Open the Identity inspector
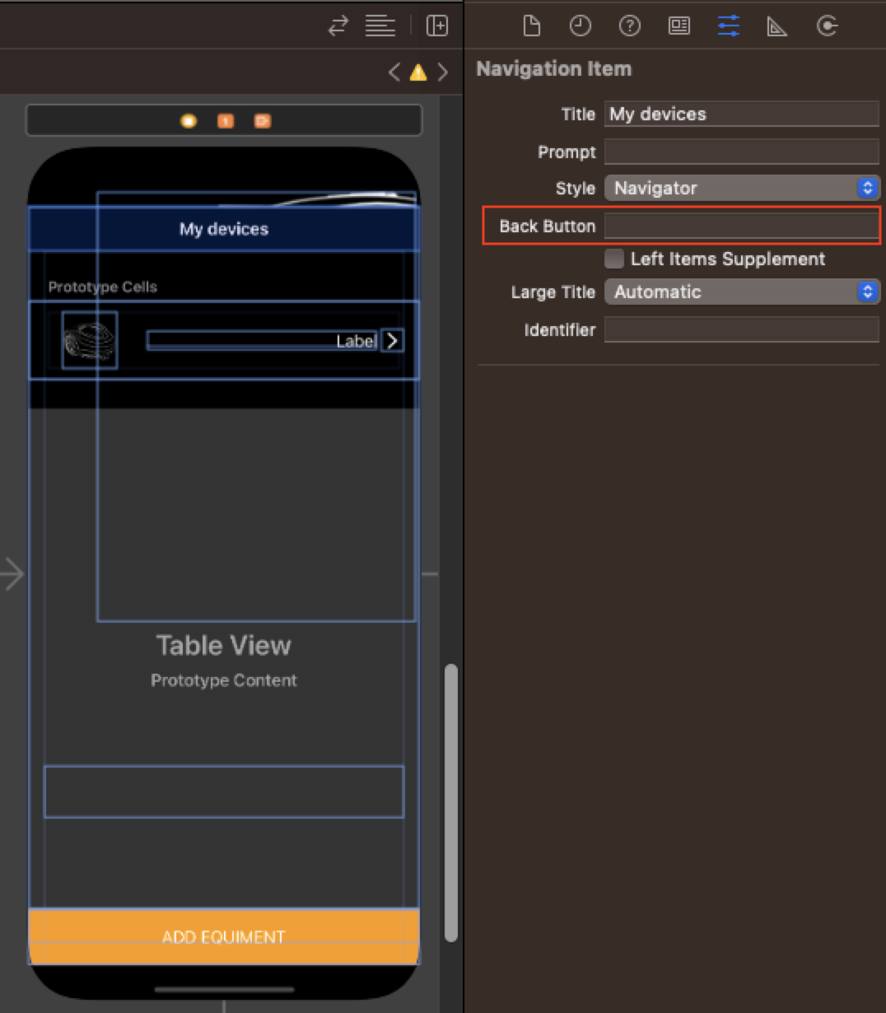 click(x=679, y=26)
